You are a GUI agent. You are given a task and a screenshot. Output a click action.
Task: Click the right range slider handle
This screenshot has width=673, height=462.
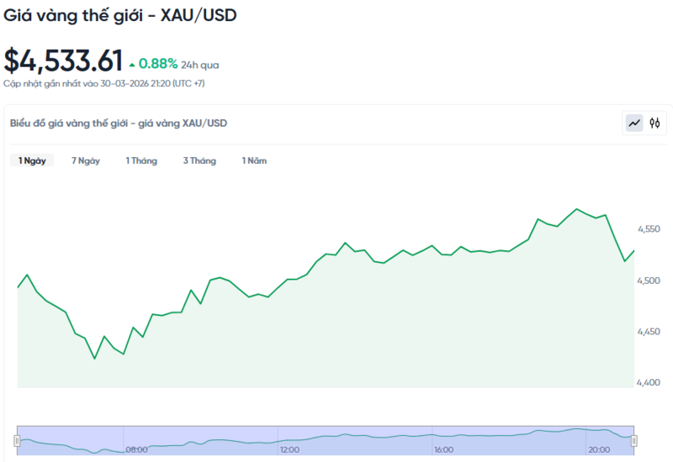pos(634,441)
